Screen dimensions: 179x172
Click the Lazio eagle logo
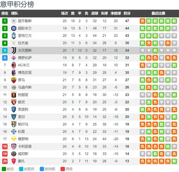pyautogui.click(x=13, y=43)
